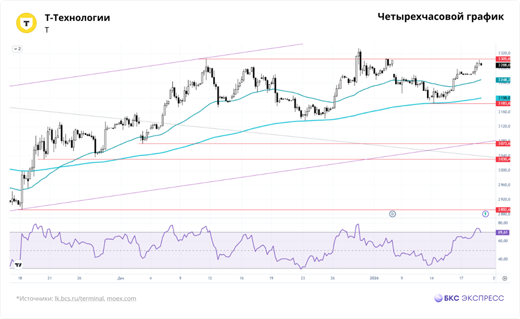The height and width of the screenshot is (319, 520).
Task: Click the 2920,0 price axis tick
Action: 504,199
